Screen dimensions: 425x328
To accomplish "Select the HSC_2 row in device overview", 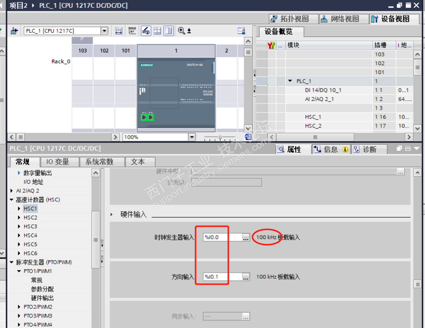I will (335, 126).
